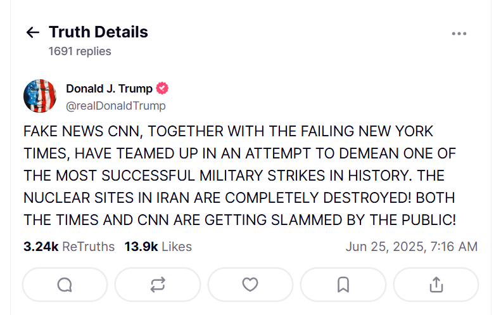Go back using the left arrow
The width and height of the screenshot is (501, 315).
coord(32,32)
